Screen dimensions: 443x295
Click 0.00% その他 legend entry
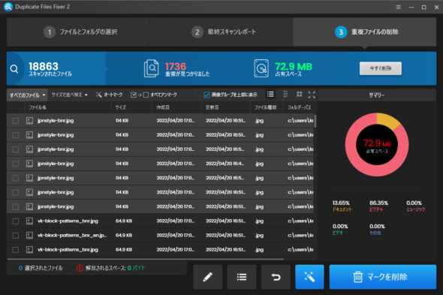click(x=377, y=230)
